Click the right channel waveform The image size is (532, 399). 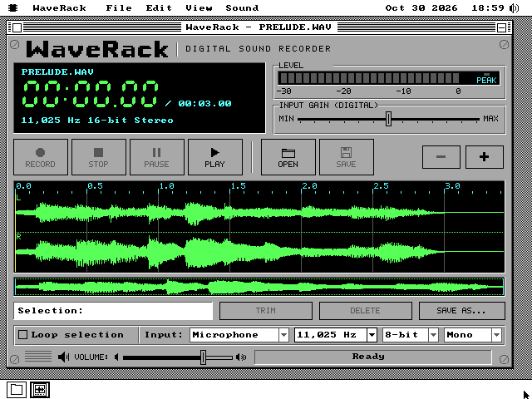[x=259, y=253]
